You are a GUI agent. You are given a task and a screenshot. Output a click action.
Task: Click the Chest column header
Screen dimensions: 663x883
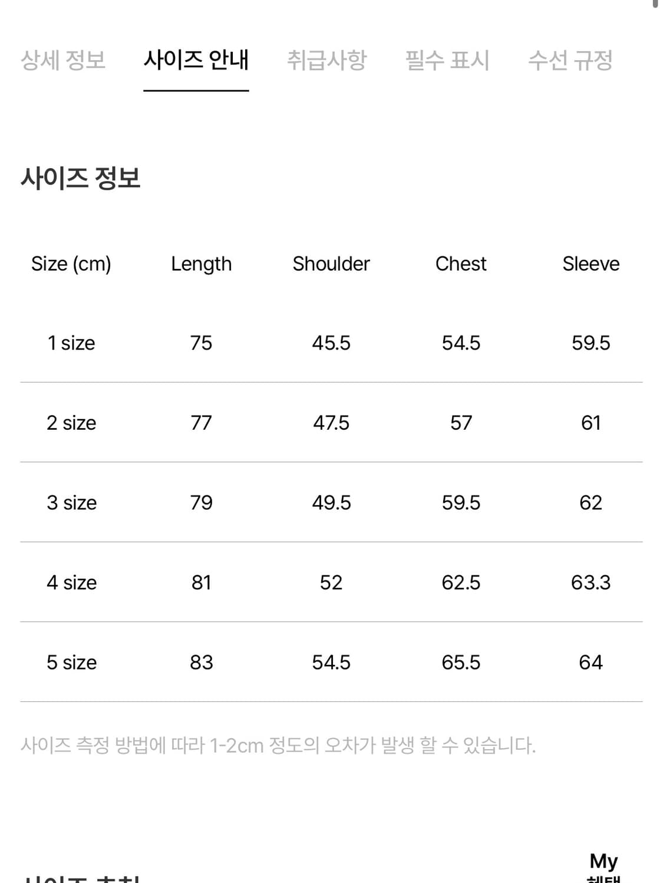click(x=460, y=263)
